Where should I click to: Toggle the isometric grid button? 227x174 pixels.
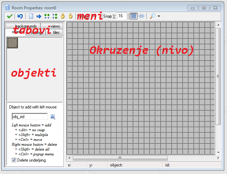point(141,16)
